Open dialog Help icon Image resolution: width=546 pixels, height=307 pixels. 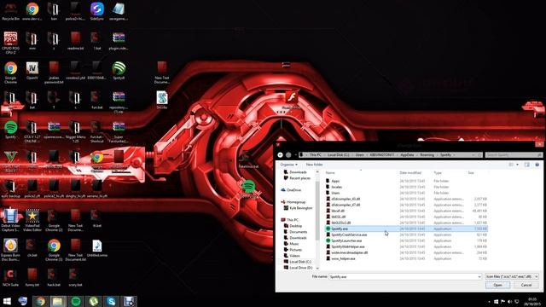(x=537, y=165)
